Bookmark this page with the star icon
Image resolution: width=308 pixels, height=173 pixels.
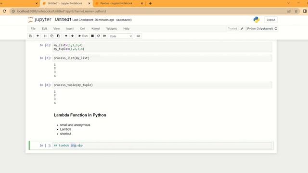tap(296, 11)
